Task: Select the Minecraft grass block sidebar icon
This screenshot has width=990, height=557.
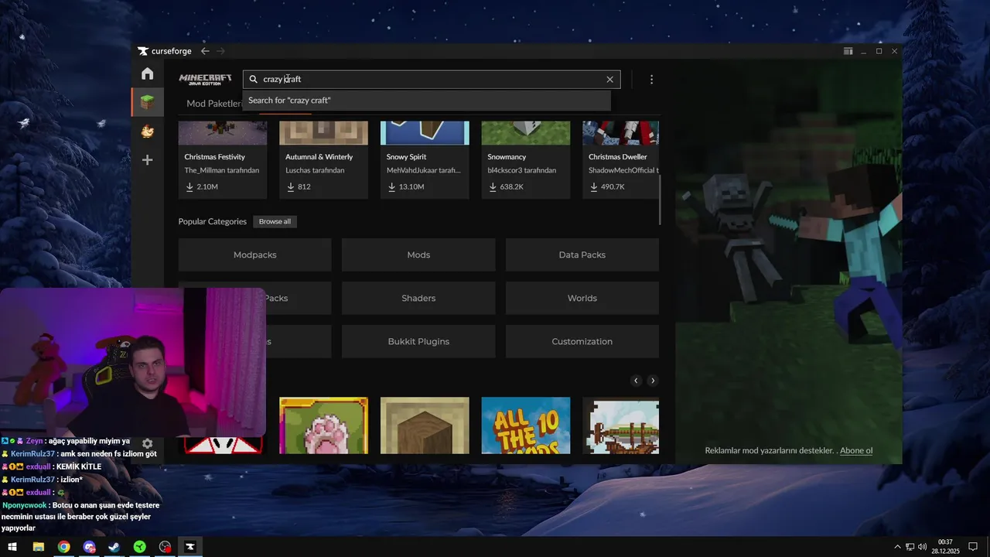Action: pos(147,102)
